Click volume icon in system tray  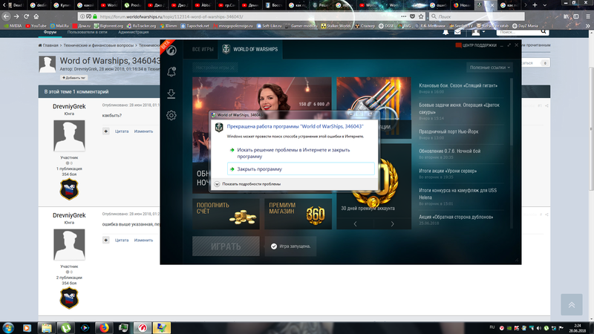coord(538,328)
